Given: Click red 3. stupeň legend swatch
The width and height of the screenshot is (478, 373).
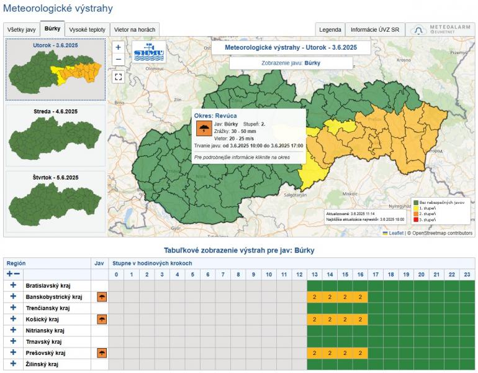Looking at the screenshot, I should pyautogui.click(x=415, y=220).
